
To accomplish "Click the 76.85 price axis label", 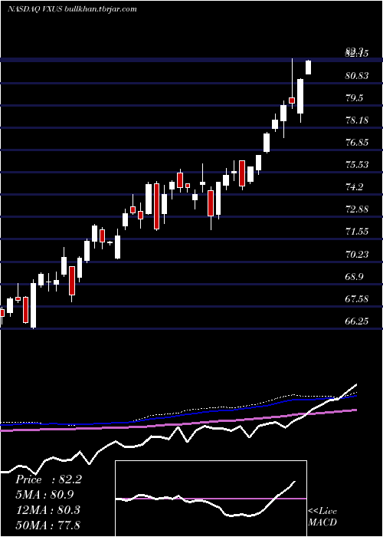I will (x=357, y=143).
